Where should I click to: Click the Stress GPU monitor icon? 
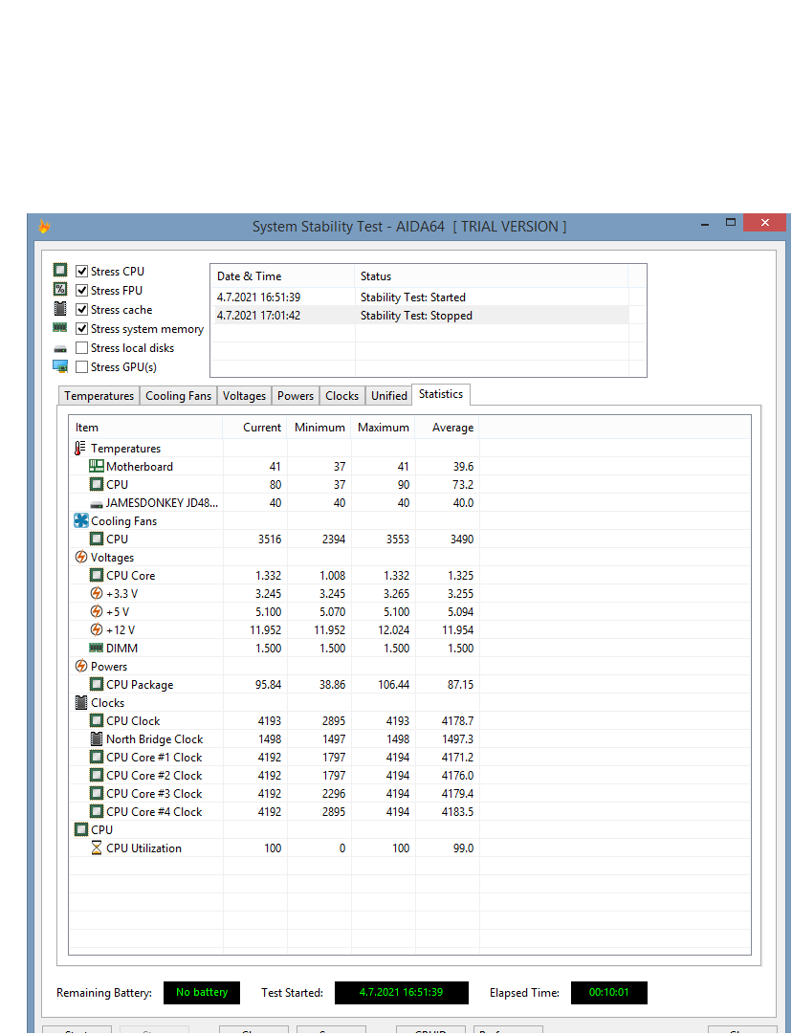(60, 366)
